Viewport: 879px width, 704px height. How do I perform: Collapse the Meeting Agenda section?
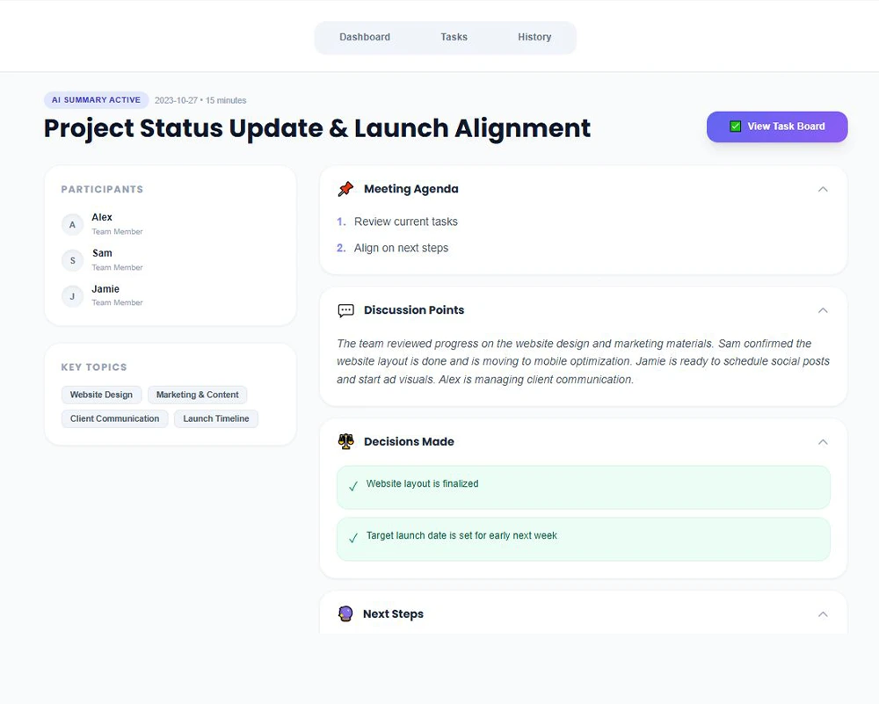pos(823,189)
